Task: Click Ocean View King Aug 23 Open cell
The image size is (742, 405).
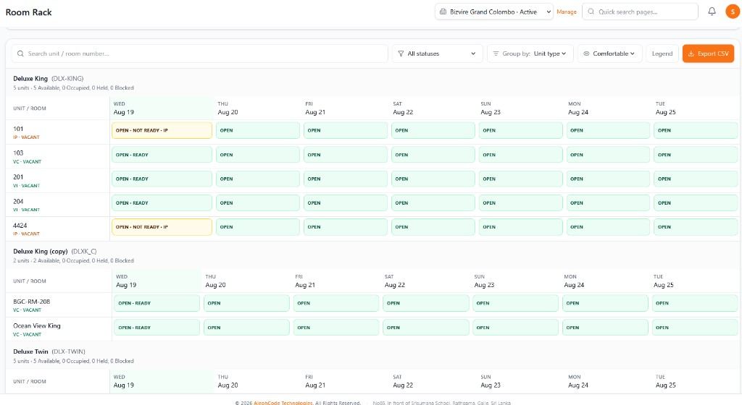Action: pyautogui.click(x=515, y=328)
